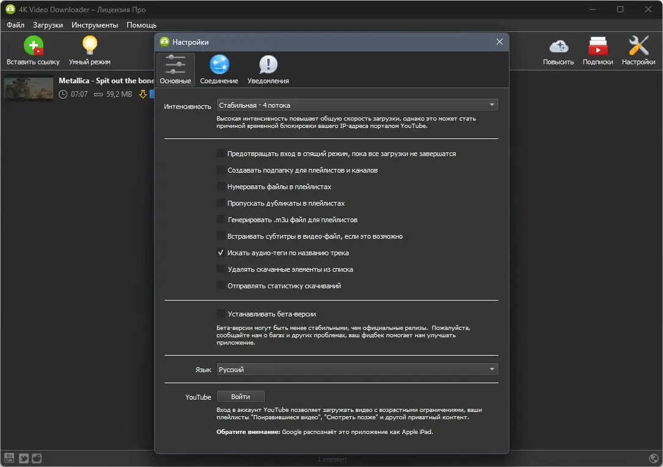663x467 pixels.
Task: Click the 07:07 duration text
Action: (x=79, y=94)
